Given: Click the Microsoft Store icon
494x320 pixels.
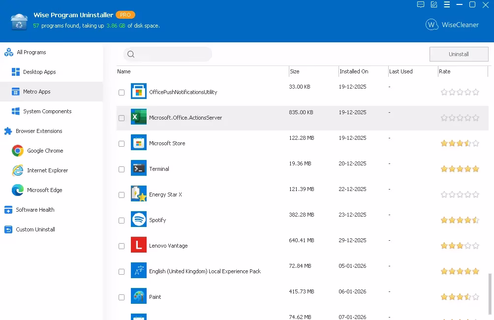Looking at the screenshot, I should (x=139, y=143).
